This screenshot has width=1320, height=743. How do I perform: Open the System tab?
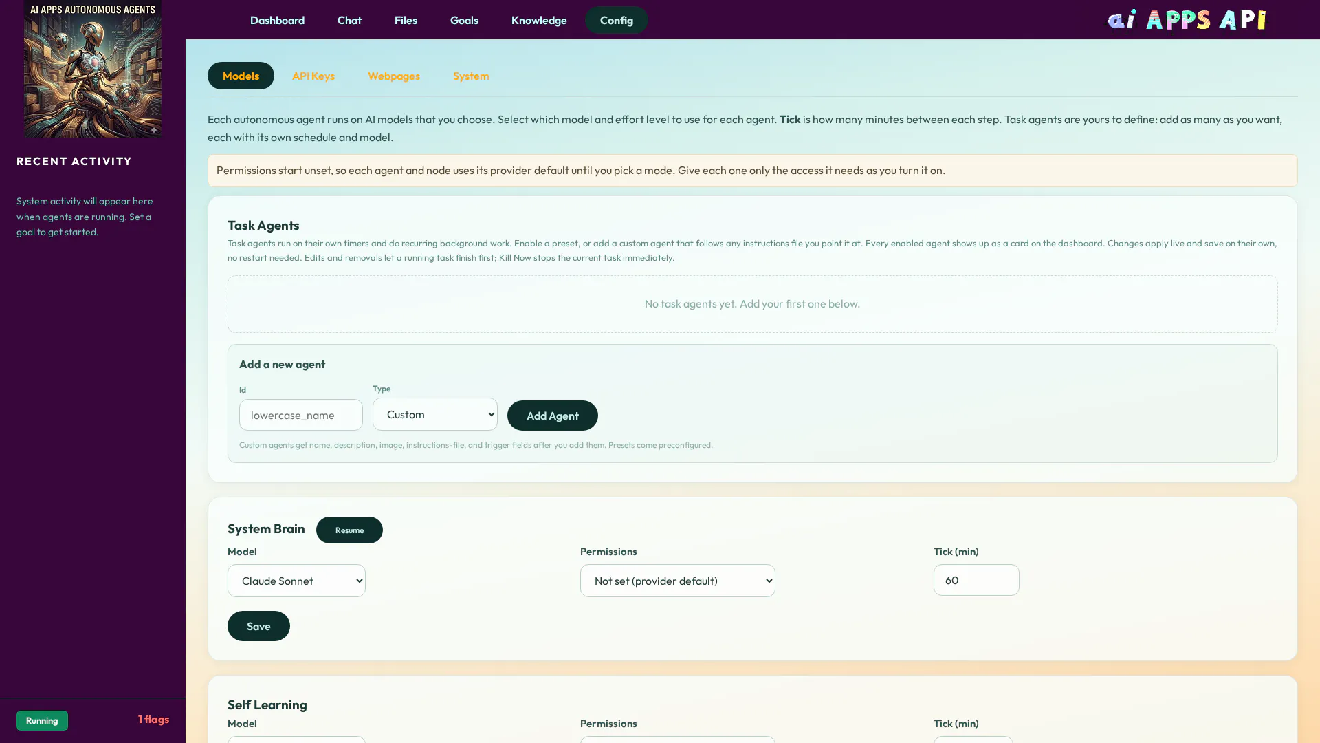point(471,76)
